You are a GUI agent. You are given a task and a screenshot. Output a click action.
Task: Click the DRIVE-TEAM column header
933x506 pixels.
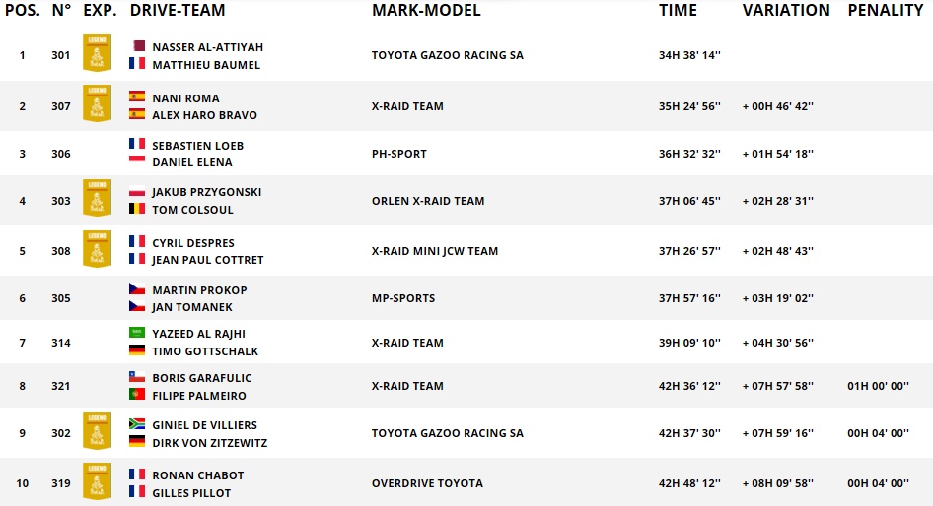point(178,11)
